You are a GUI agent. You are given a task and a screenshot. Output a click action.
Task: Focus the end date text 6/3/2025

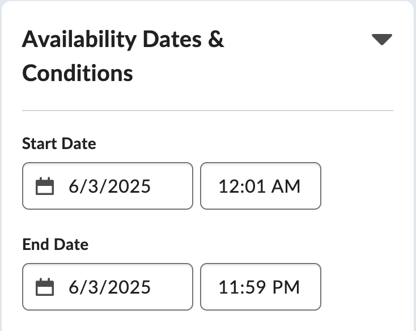coord(109,287)
